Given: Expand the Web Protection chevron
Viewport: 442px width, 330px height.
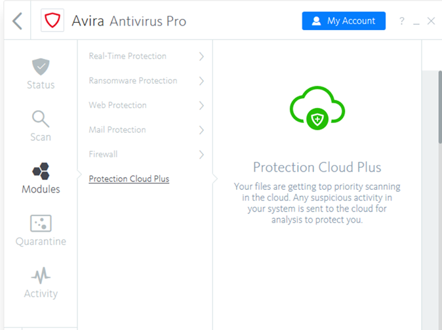Looking at the screenshot, I should click(x=201, y=105).
